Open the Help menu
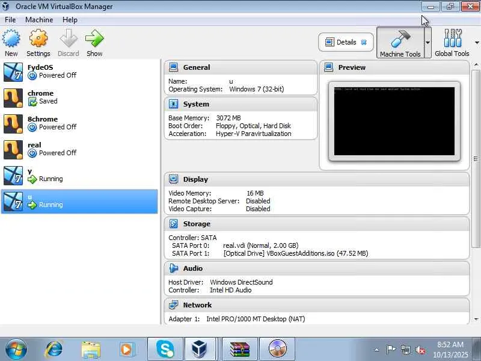This screenshot has width=481, height=361. (70, 20)
